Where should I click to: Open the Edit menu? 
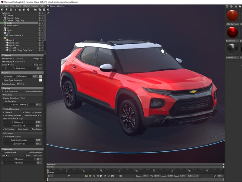7,6
